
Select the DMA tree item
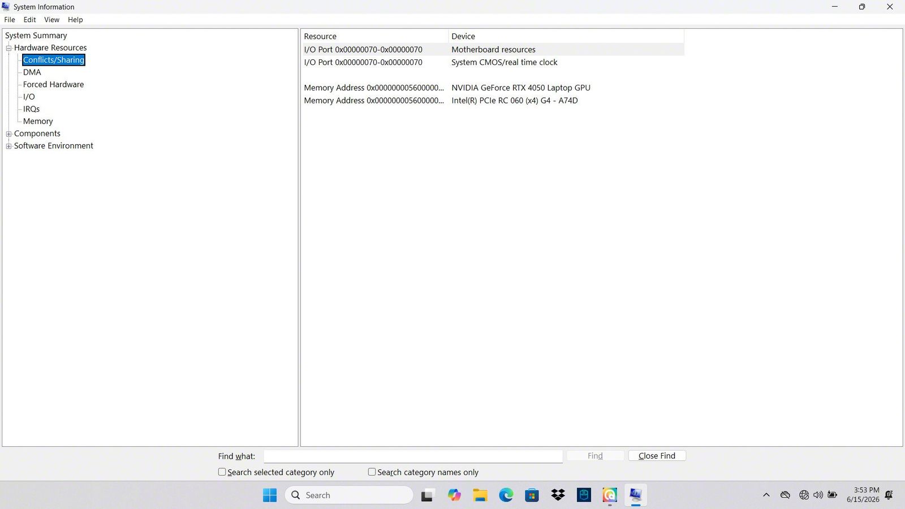(32, 72)
